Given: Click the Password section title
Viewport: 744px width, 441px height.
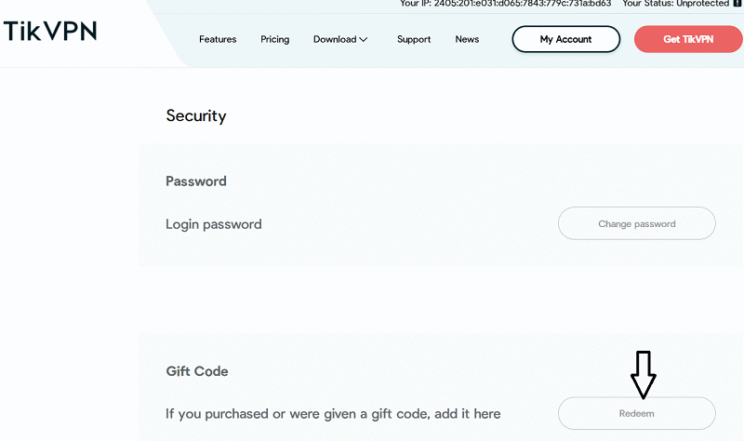Looking at the screenshot, I should tap(196, 181).
